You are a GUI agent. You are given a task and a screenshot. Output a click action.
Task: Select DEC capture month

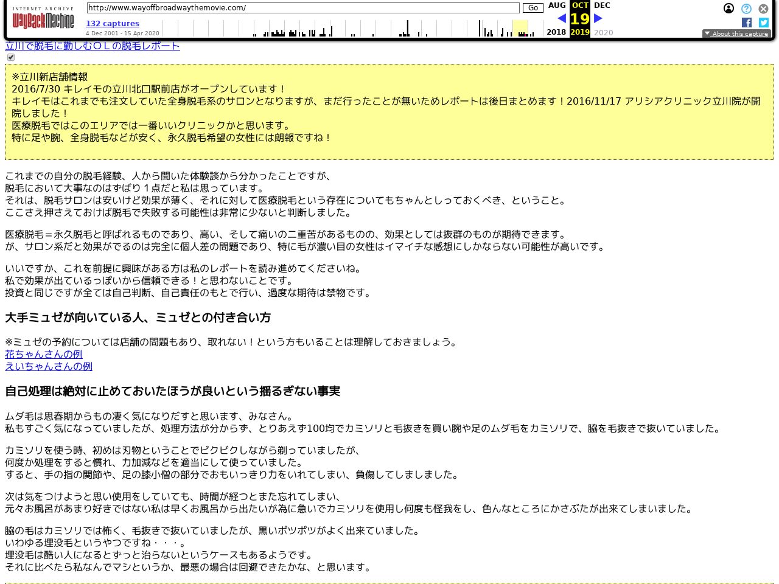click(x=602, y=5)
